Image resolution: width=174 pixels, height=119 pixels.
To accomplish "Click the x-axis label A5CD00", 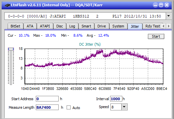I will pyautogui.click(x=148, y=89).
